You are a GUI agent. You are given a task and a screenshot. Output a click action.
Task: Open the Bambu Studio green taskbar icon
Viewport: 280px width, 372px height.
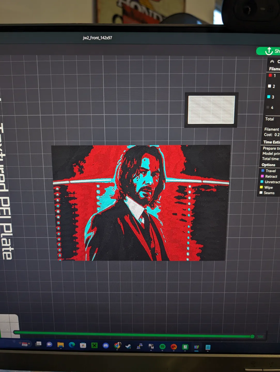point(185,347)
